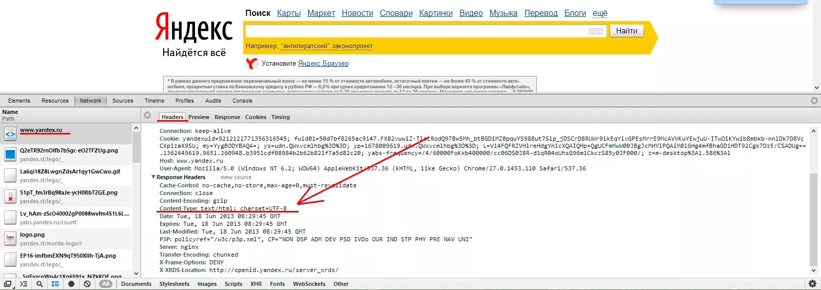Click view source next to Response Headers
821x290 pixels.
[236, 177]
